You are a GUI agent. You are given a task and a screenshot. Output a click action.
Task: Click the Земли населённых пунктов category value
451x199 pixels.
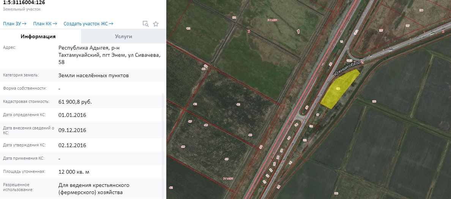[93, 75]
